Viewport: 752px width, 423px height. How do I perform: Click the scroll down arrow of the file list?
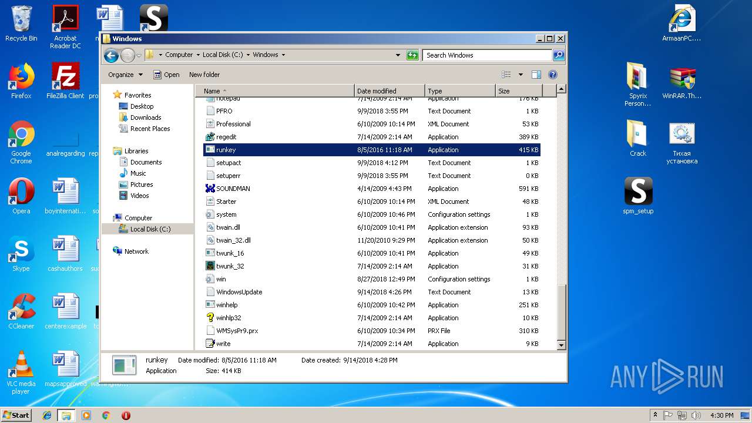point(561,345)
